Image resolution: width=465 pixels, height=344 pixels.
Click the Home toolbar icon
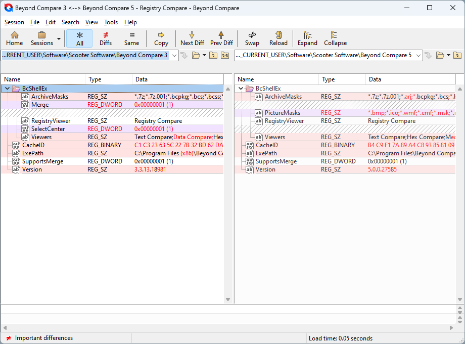tap(14, 38)
